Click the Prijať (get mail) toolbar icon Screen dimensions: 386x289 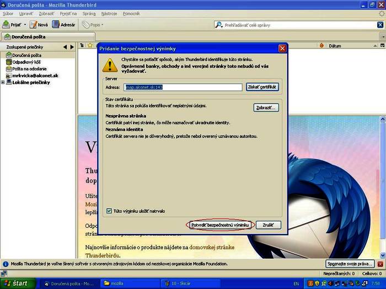(x=6, y=25)
